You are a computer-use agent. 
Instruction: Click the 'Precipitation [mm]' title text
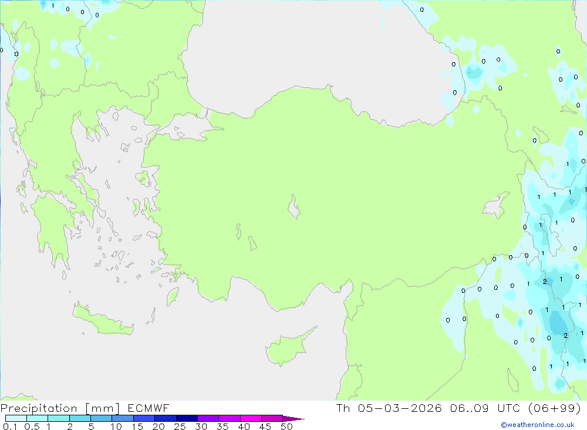(60, 408)
